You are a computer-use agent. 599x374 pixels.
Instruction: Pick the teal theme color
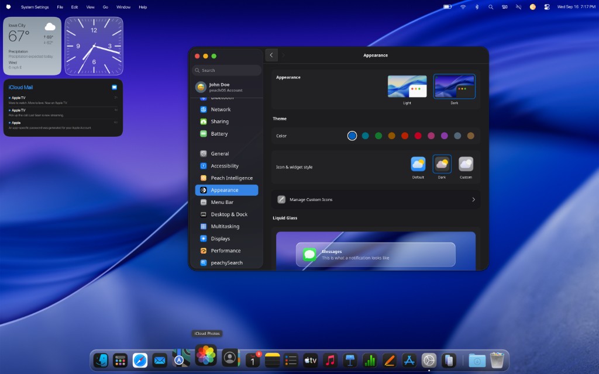coord(365,136)
